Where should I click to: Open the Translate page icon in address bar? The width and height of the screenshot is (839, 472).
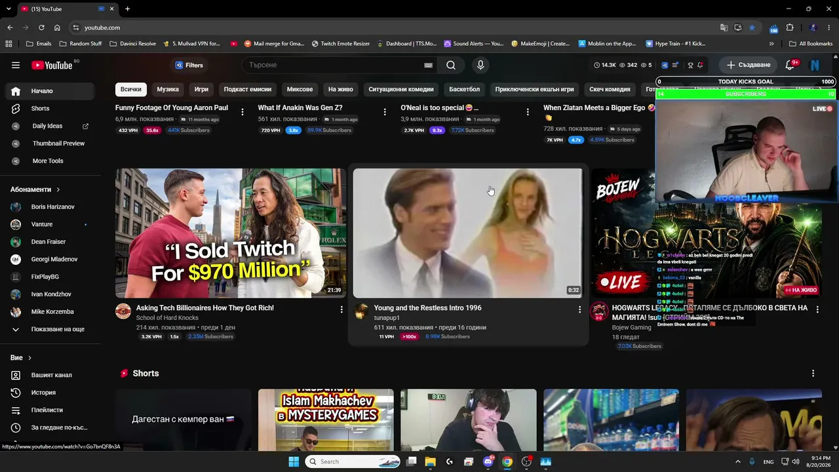pyautogui.click(x=724, y=28)
